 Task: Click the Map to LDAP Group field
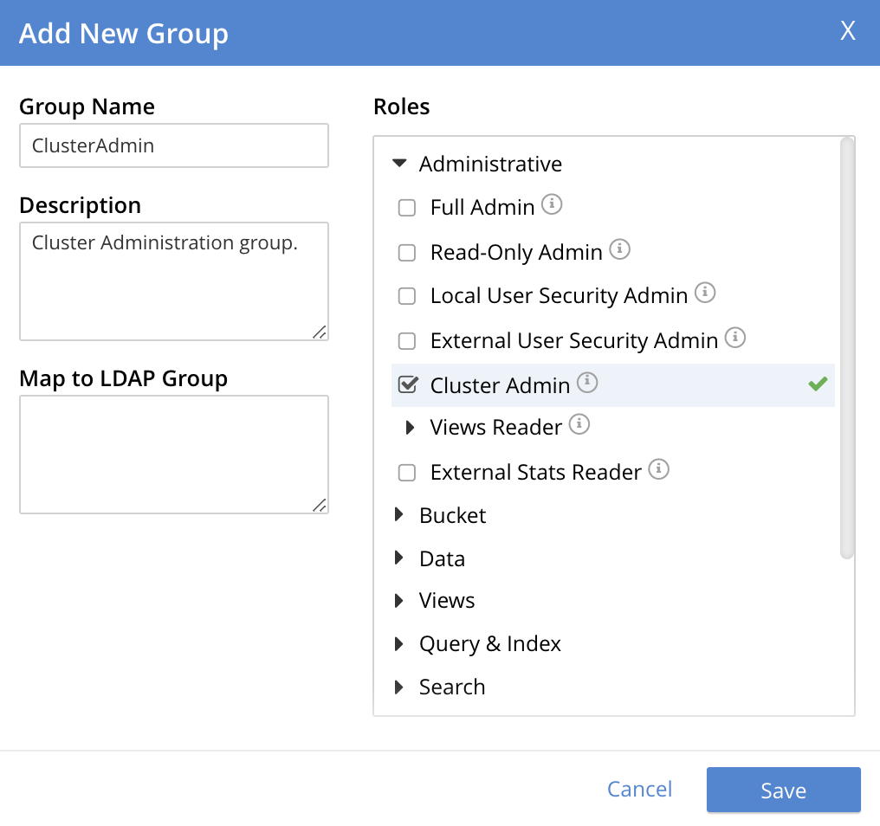click(x=174, y=455)
